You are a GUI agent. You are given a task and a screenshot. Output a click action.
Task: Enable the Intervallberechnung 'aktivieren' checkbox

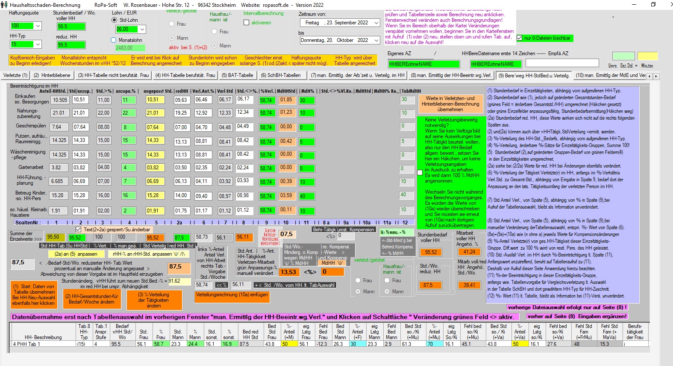[x=246, y=23]
